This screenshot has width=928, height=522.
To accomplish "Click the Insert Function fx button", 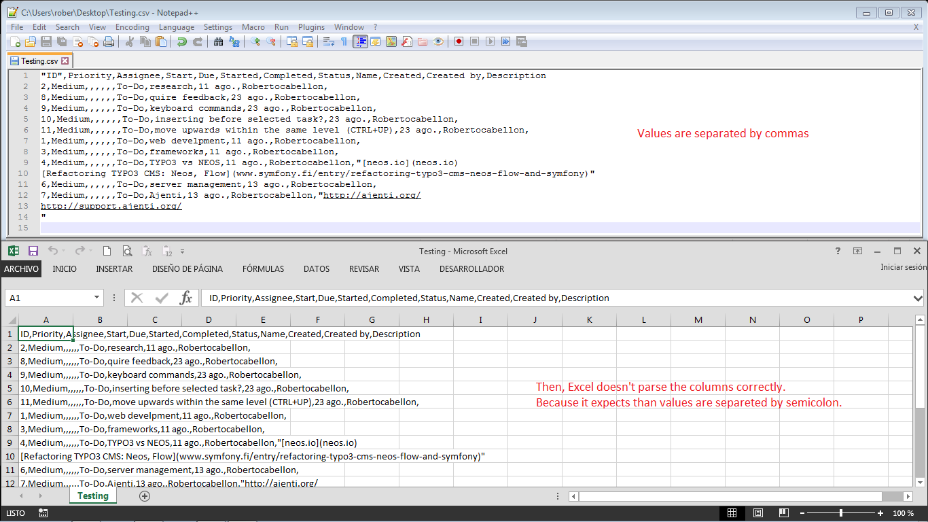I will (x=185, y=298).
